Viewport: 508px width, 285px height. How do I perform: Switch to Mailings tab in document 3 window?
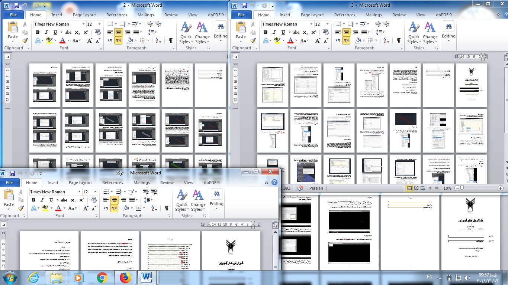coord(373,15)
